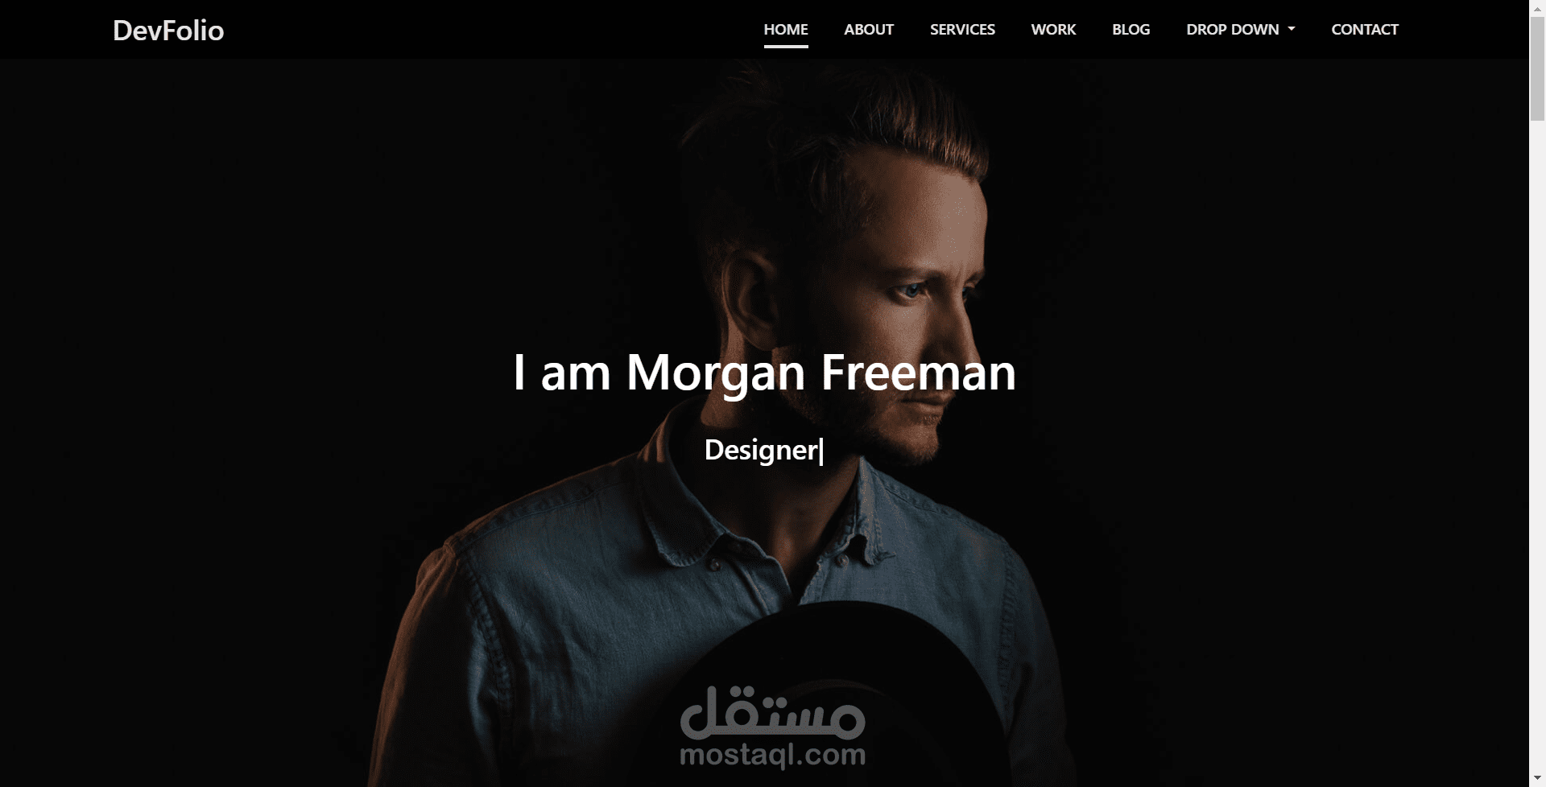This screenshot has width=1546, height=787.
Task: Open the ABOUT section link
Action: pyautogui.click(x=869, y=30)
